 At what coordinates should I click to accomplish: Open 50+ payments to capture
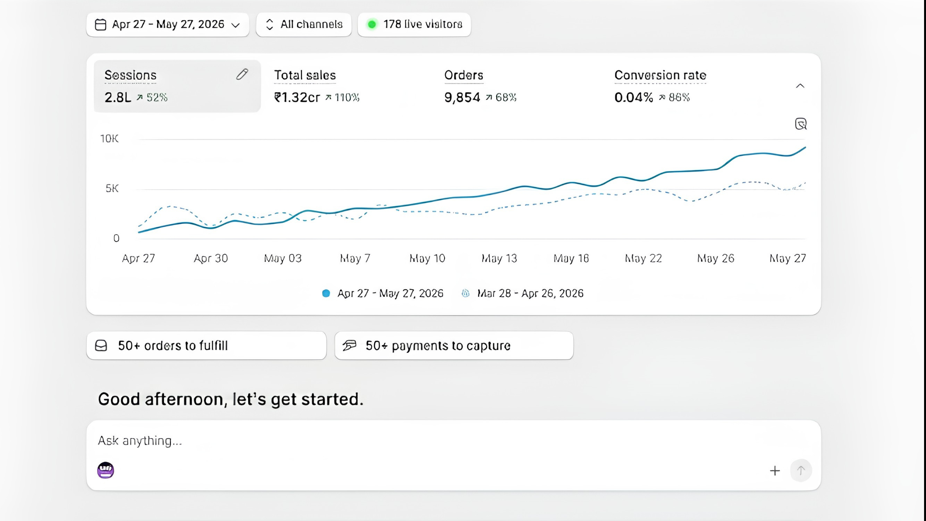[454, 345]
